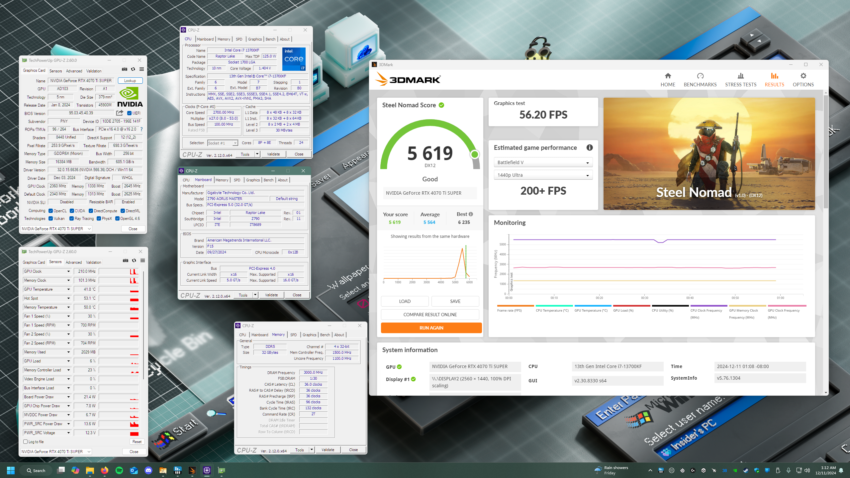
Task: Open the 1440p Ultra resolution dropdown
Action: pyautogui.click(x=543, y=175)
